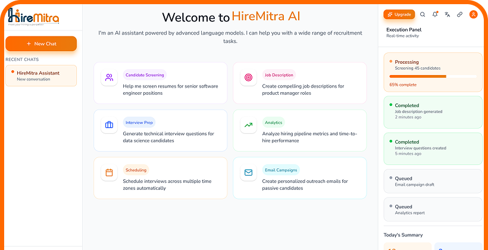Viewport: 488px width, 250px height.
Task: Open notifications bell
Action: [435, 14]
